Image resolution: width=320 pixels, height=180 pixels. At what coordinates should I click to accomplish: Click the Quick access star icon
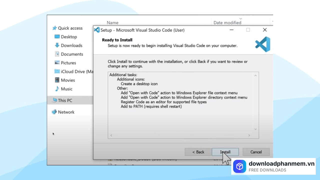pos(54,28)
